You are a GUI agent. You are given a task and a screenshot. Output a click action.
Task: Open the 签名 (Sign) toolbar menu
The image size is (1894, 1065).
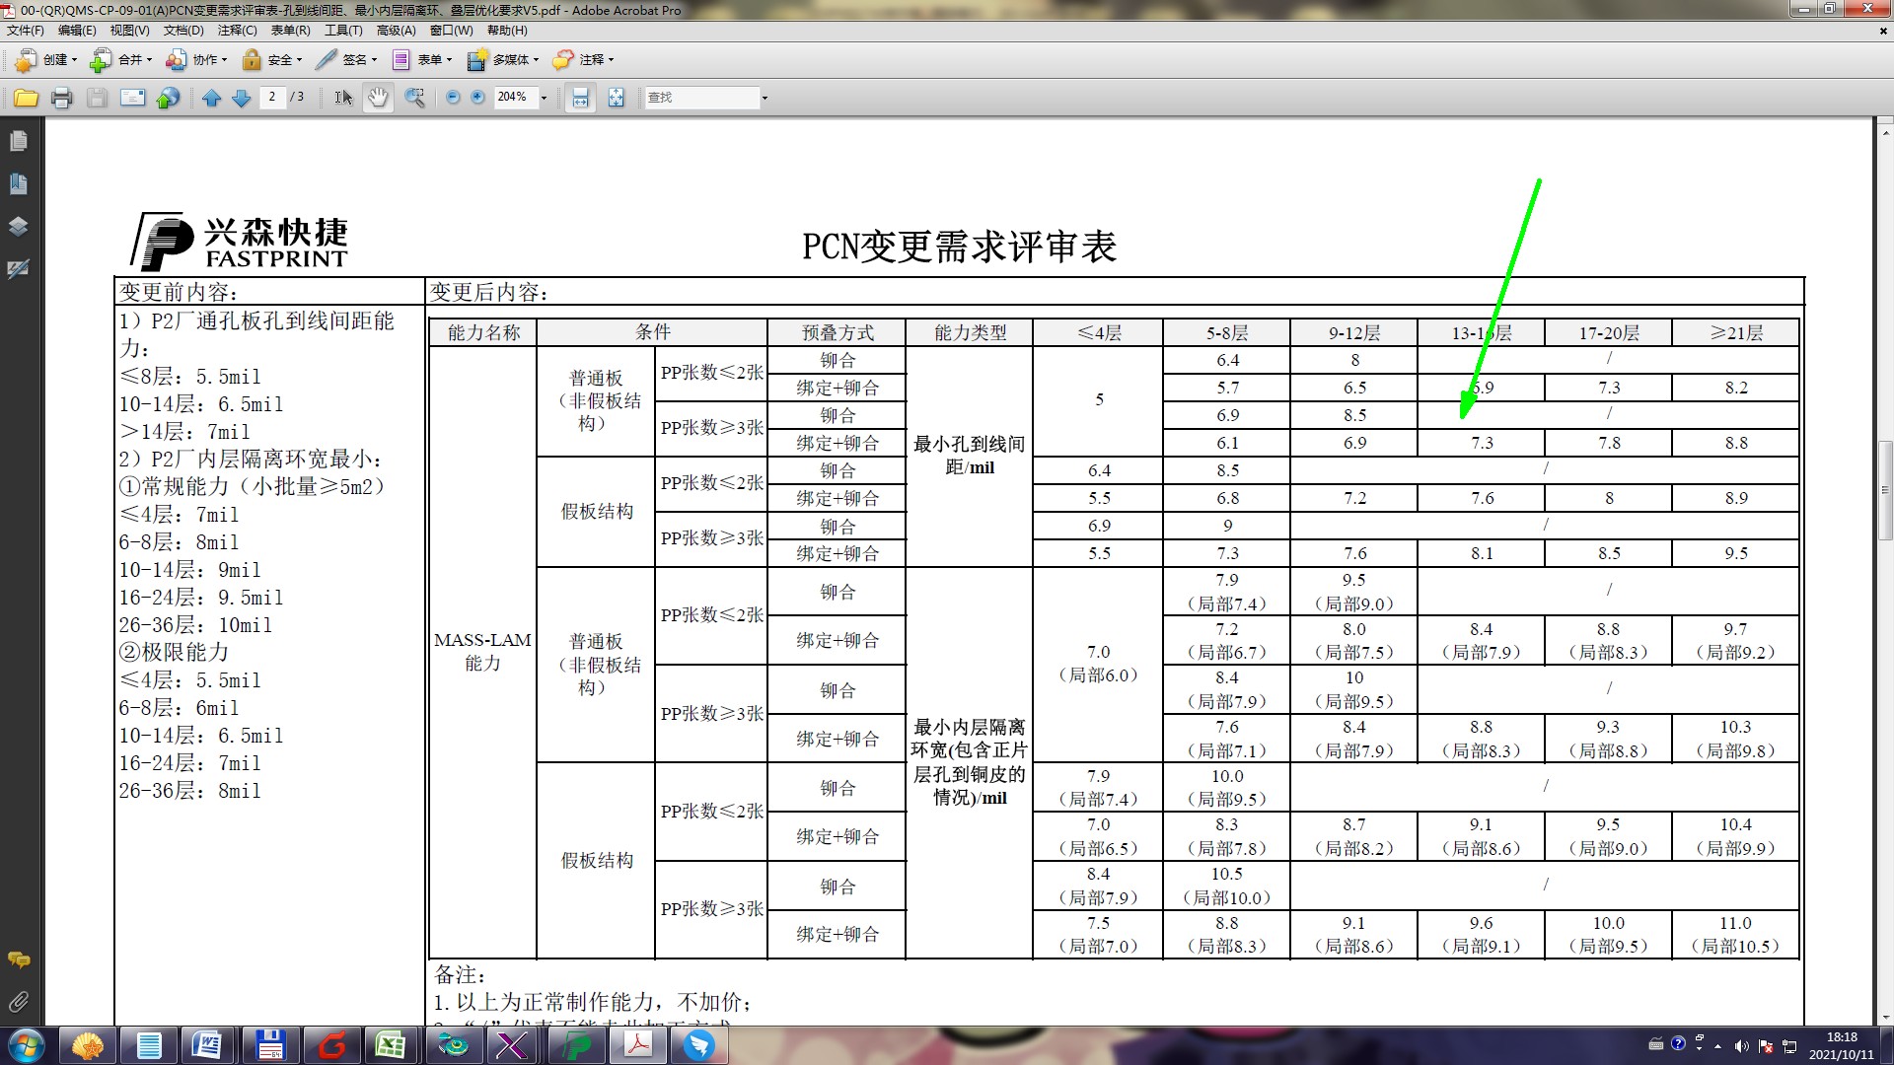tap(346, 60)
